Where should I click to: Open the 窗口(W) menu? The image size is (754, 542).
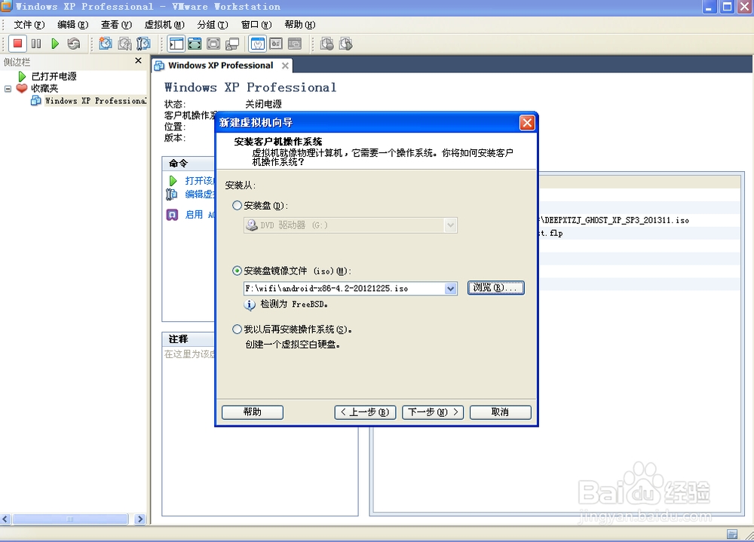pyautogui.click(x=256, y=25)
